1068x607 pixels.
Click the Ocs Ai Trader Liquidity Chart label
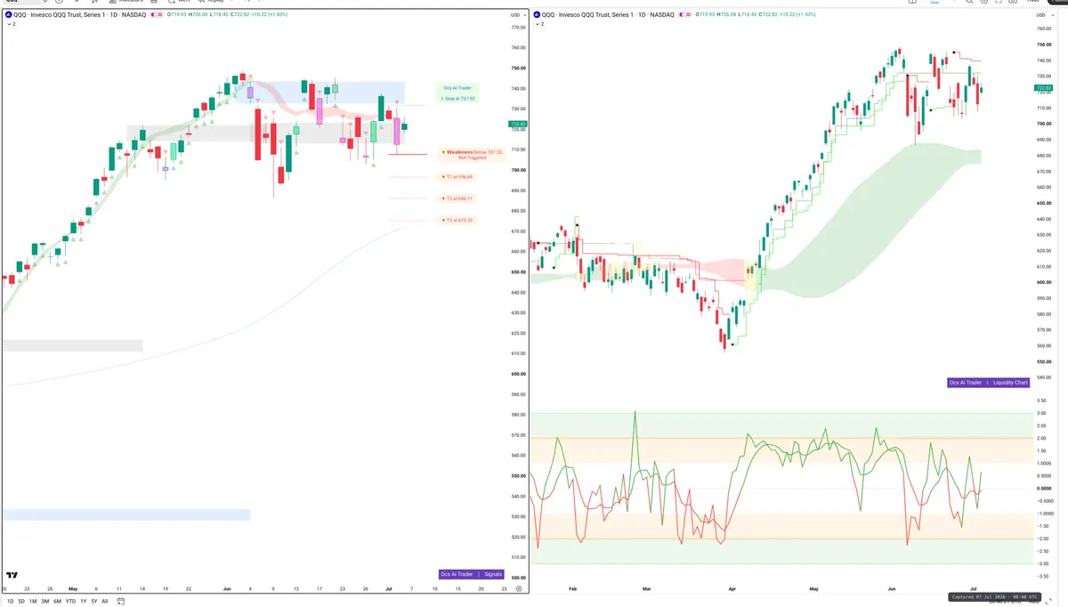988,383
